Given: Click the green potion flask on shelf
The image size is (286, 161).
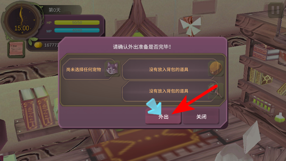Looking at the screenshot, I should click(x=280, y=117).
